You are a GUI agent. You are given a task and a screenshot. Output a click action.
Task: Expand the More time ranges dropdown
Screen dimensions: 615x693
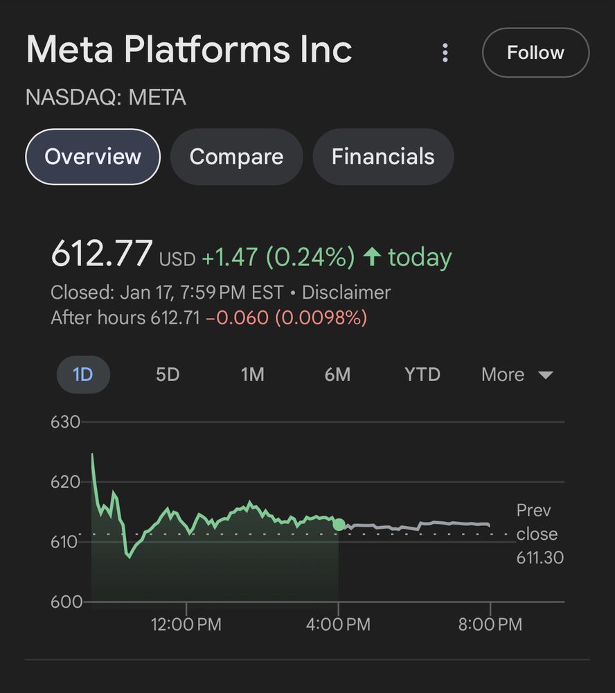click(517, 375)
